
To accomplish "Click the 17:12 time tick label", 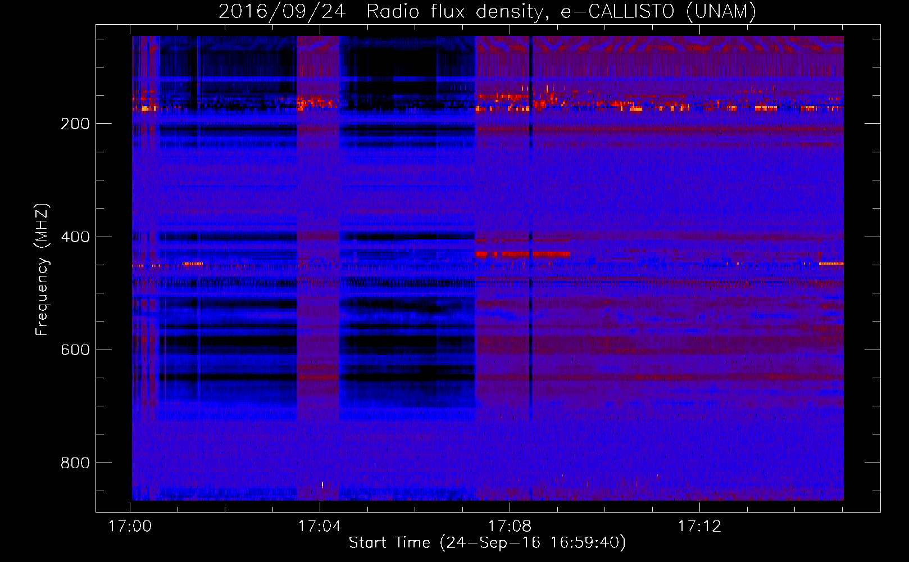I will tap(699, 526).
